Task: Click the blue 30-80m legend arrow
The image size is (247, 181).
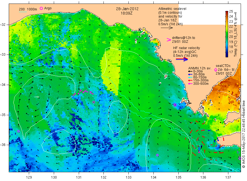Action: (190, 74)
